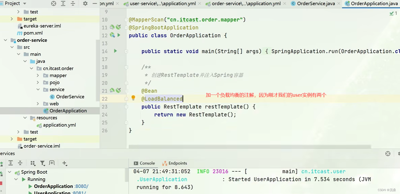Click the Select Opened File crosshair icon
The width and height of the screenshot is (400, 194).
(x=53, y=3)
